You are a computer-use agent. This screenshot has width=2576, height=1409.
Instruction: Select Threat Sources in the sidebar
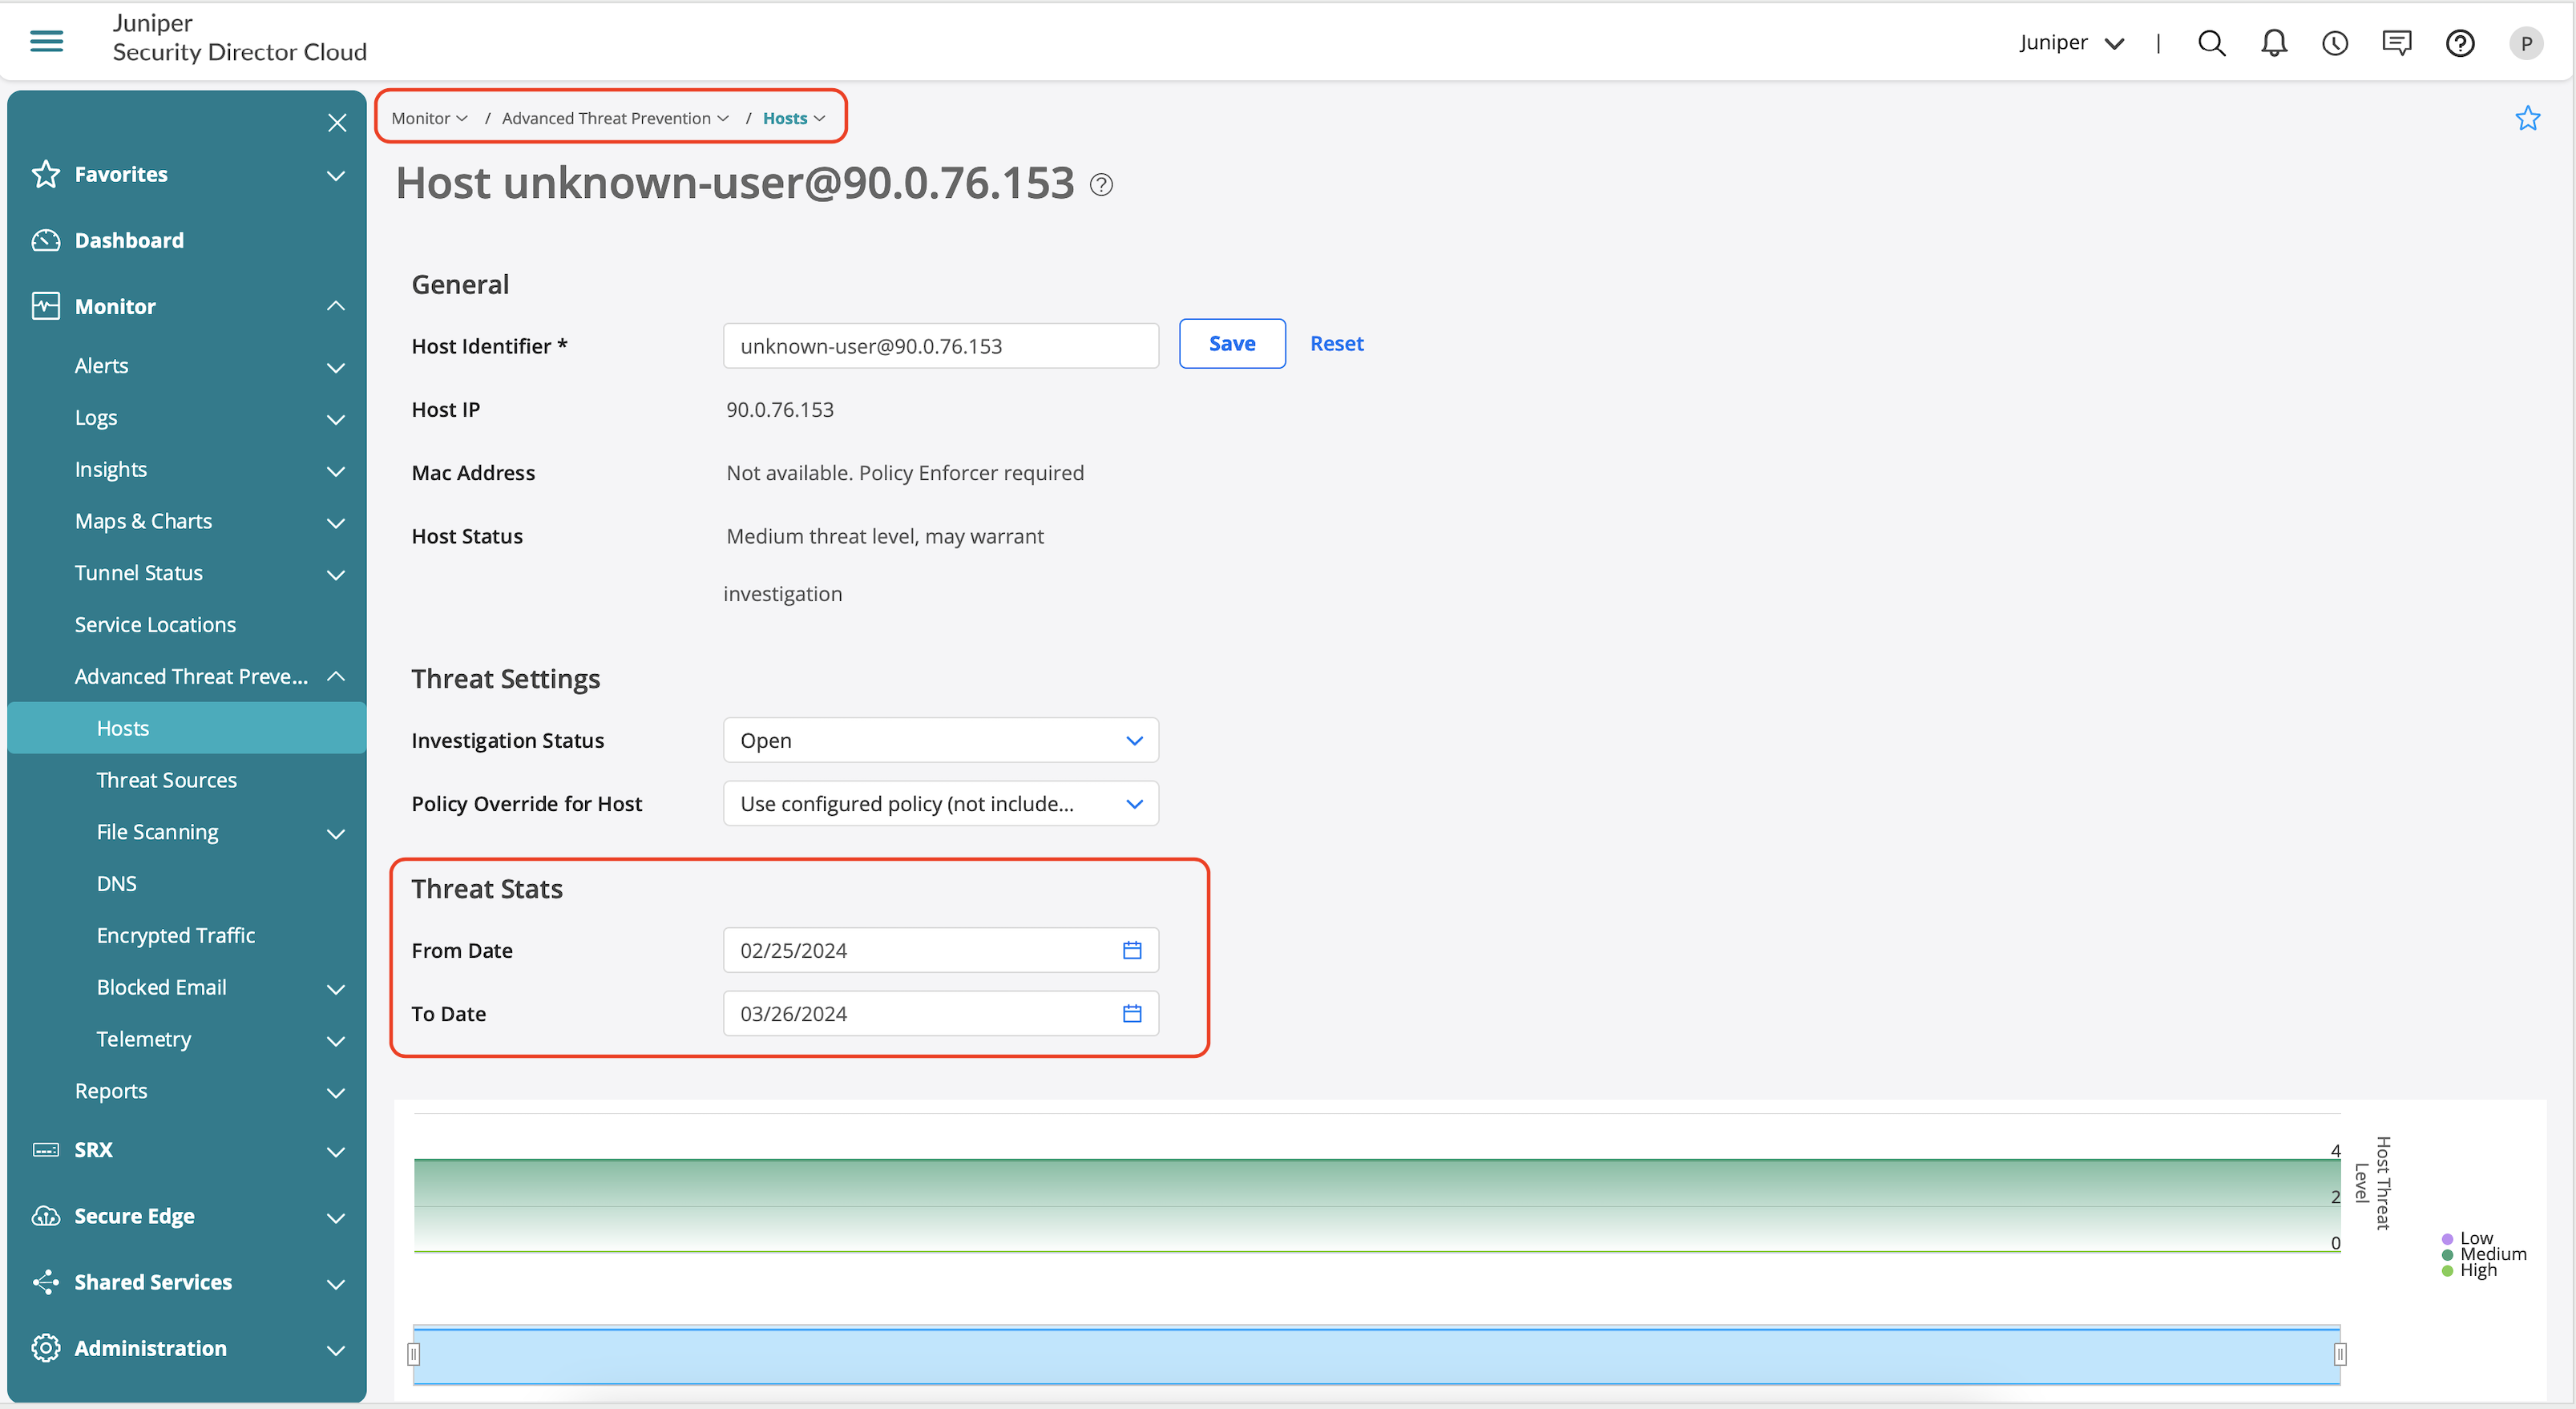pyautogui.click(x=166, y=780)
